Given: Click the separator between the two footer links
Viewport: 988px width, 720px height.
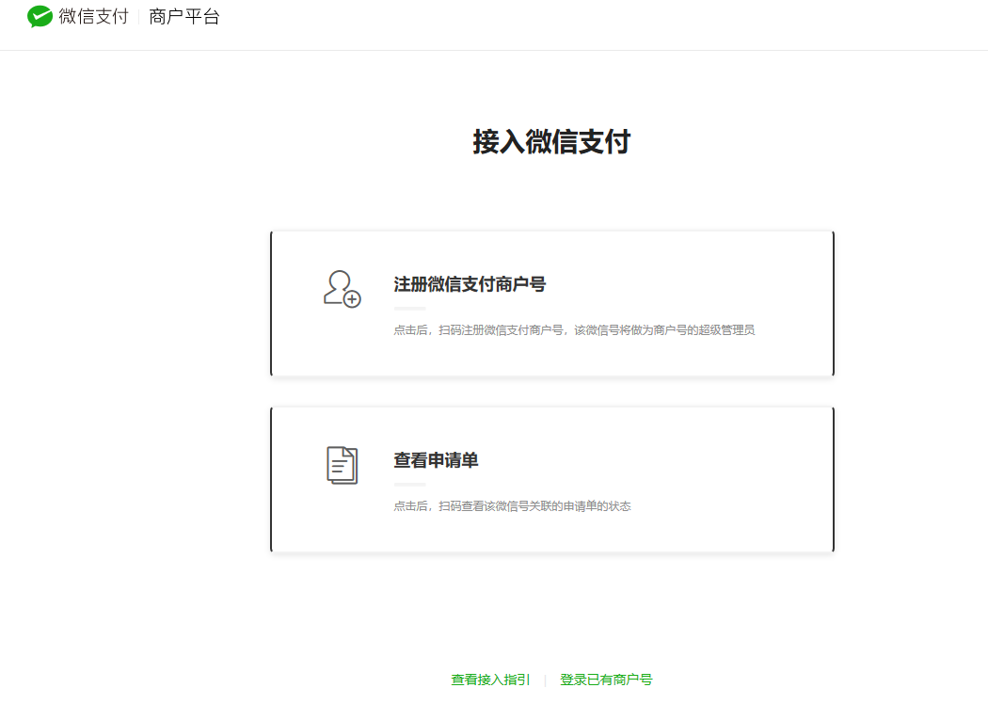Looking at the screenshot, I should 545,680.
